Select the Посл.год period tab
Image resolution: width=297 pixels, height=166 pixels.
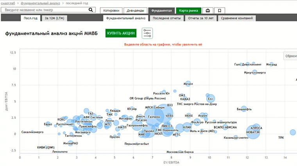coord(30,18)
